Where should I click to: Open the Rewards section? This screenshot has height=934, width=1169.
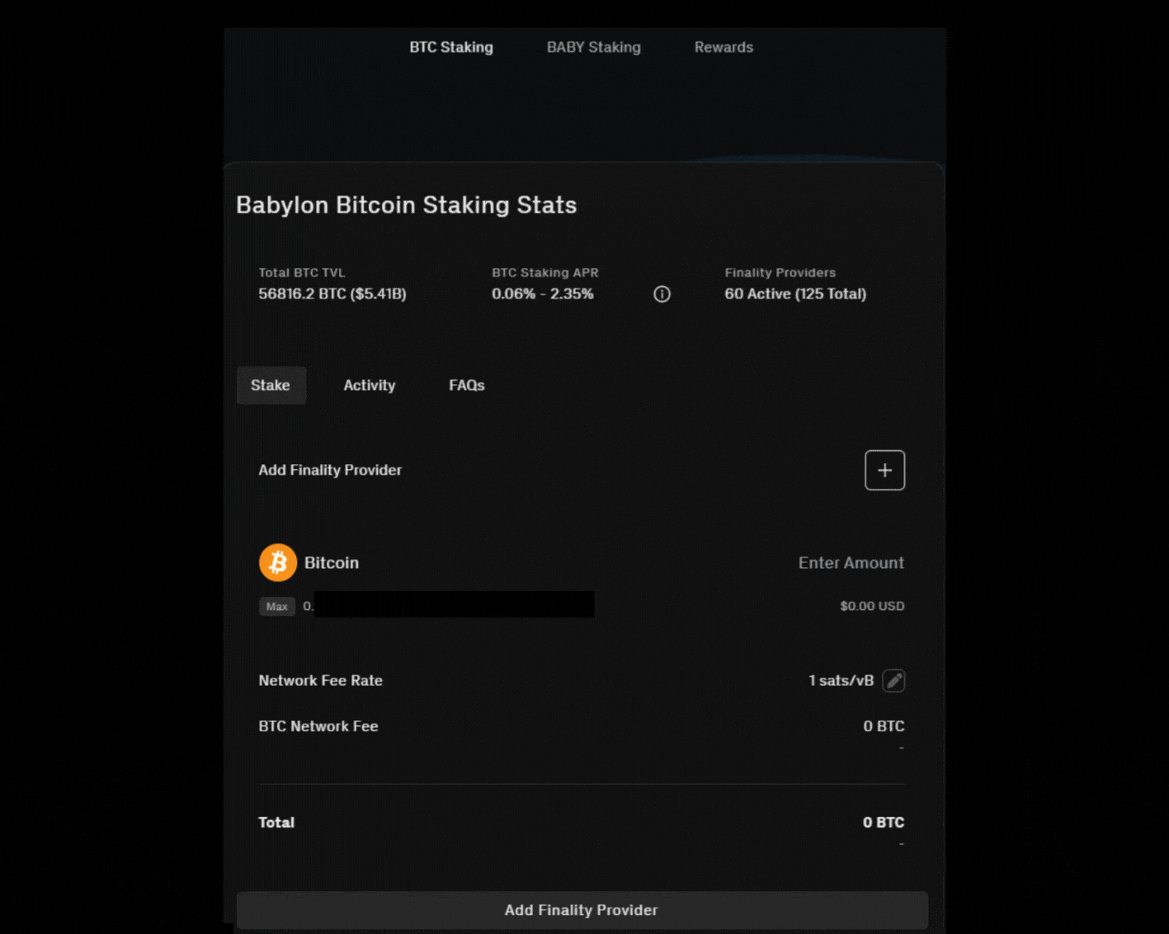tap(723, 47)
